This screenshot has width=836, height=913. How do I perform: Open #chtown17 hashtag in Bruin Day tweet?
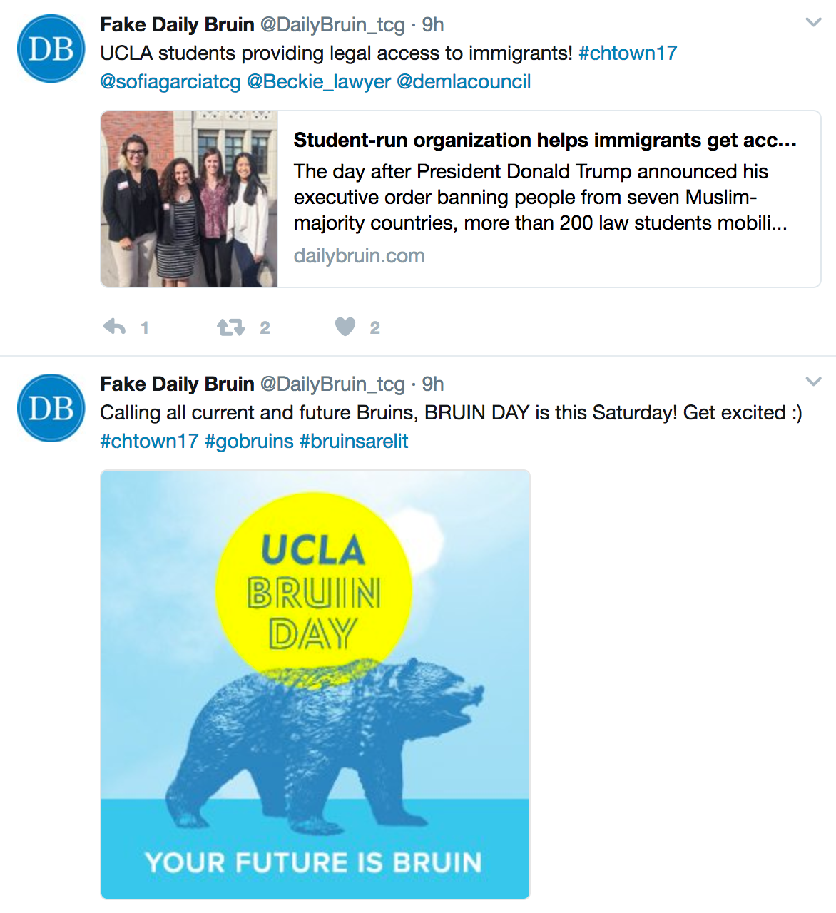tap(149, 442)
